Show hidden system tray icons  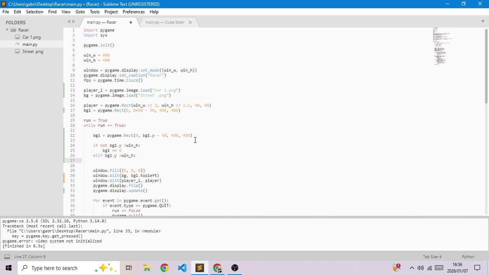[x=412, y=268]
